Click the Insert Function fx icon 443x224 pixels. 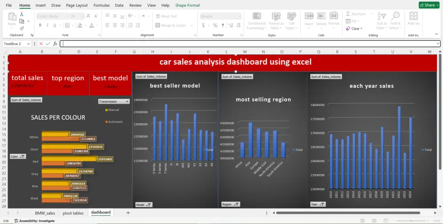click(x=55, y=44)
